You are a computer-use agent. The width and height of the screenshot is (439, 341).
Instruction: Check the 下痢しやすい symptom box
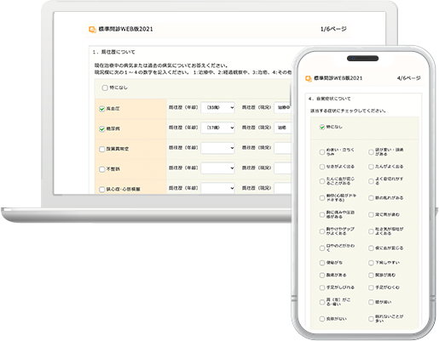pos(371,263)
